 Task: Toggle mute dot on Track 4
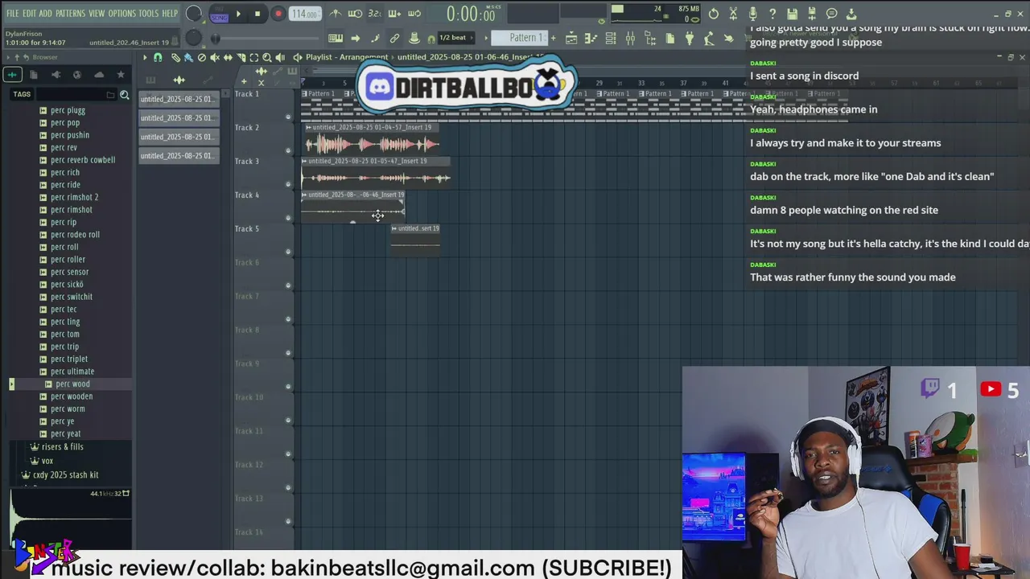[288, 218]
